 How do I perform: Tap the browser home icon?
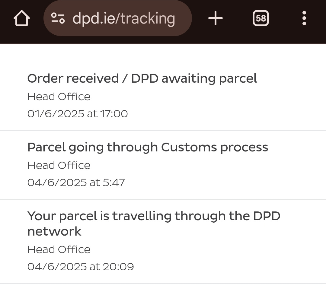[22, 19]
